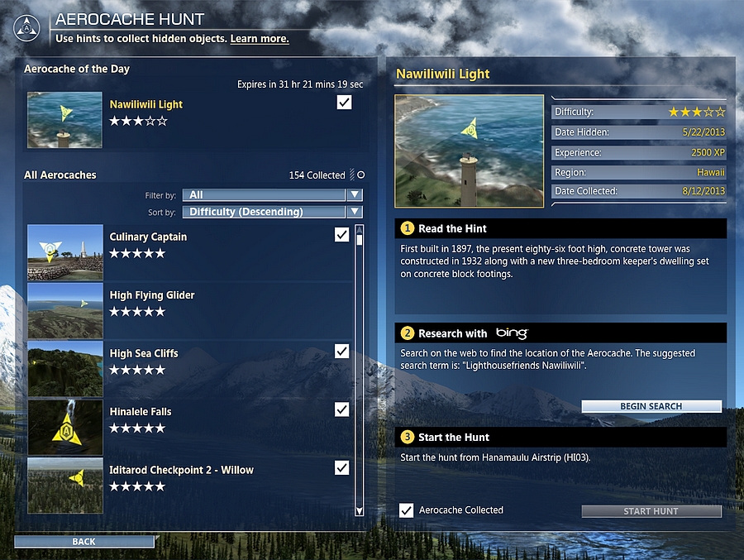Click the Filter by dropdown arrow
744x560 pixels.
355,194
